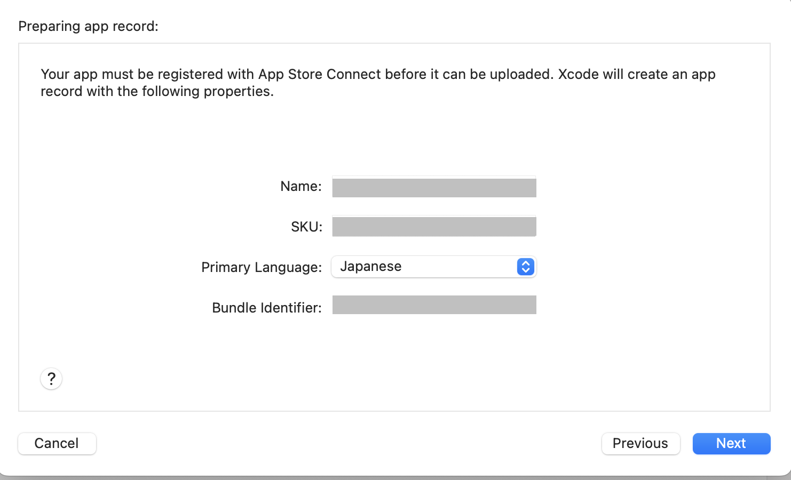The height and width of the screenshot is (480, 791).
Task: Click the "Preparing app record:" heading
Action: (89, 26)
